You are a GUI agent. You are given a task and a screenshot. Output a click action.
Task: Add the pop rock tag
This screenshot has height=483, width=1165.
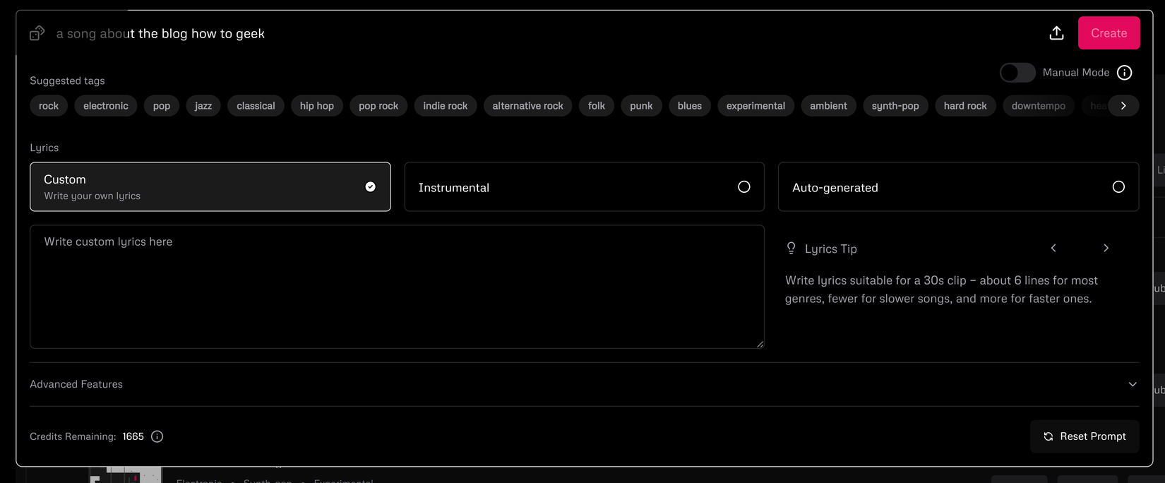[x=378, y=106]
